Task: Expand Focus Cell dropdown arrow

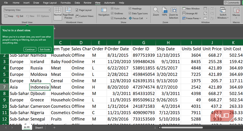Action: click(x=147, y=18)
